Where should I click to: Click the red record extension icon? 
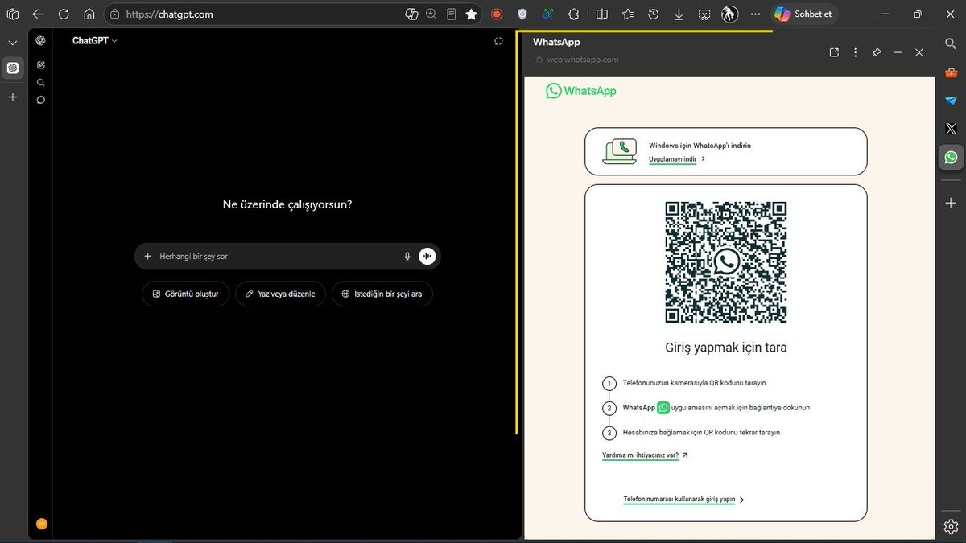click(x=497, y=14)
